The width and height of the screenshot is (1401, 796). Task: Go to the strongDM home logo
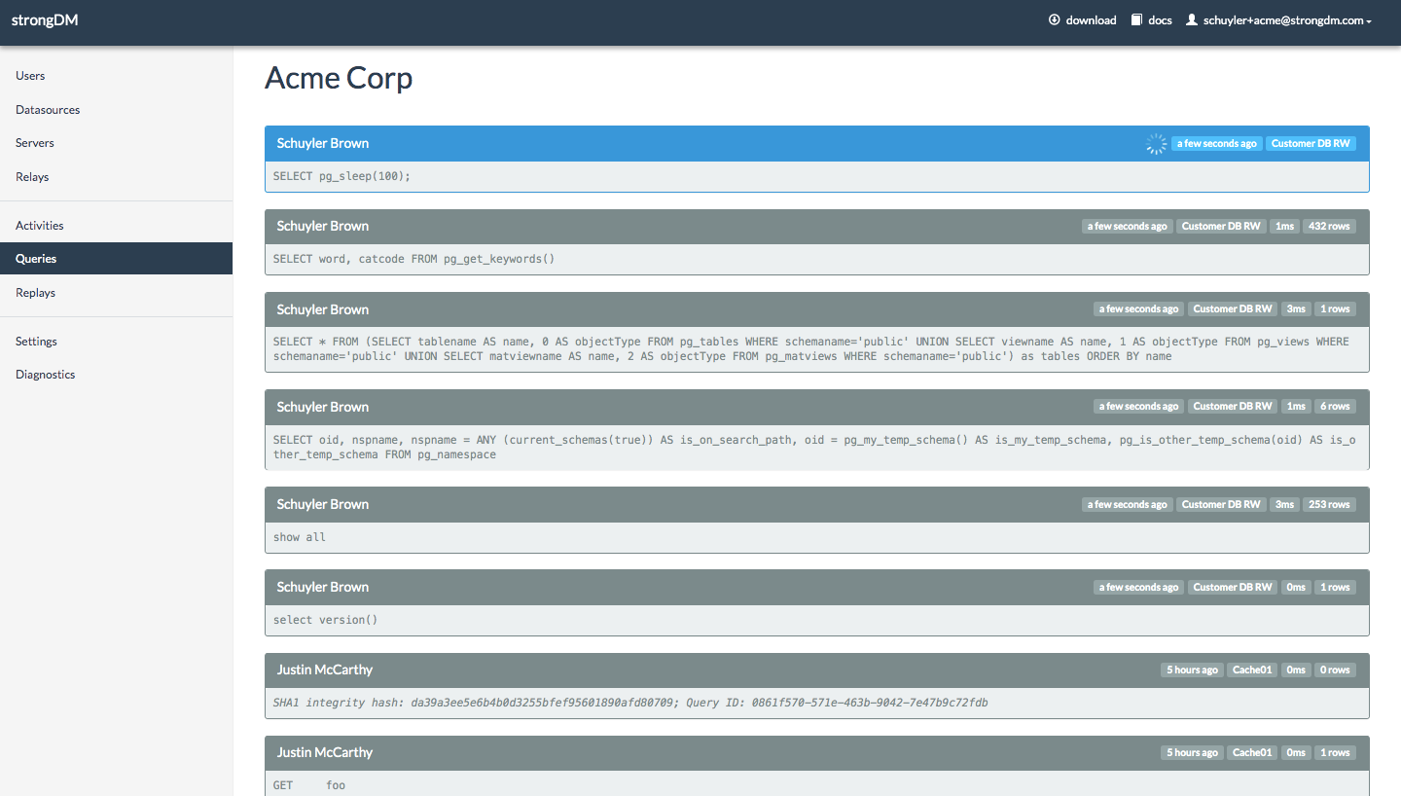coord(45,19)
